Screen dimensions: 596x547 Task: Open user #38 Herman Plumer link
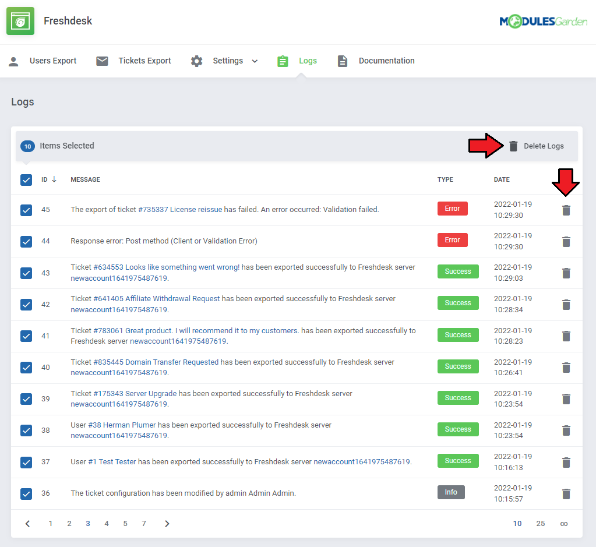point(122,425)
